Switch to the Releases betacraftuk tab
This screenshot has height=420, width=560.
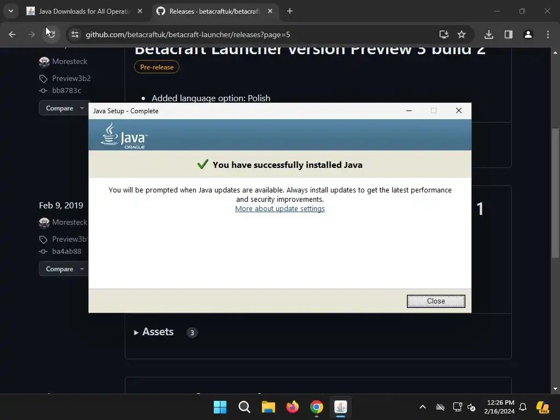tap(214, 11)
